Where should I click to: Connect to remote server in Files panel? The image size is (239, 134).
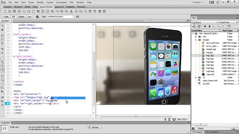(x=194, y=26)
